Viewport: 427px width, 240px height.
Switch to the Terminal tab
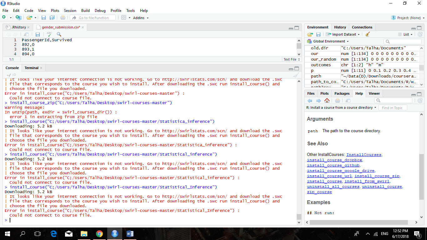click(31, 68)
